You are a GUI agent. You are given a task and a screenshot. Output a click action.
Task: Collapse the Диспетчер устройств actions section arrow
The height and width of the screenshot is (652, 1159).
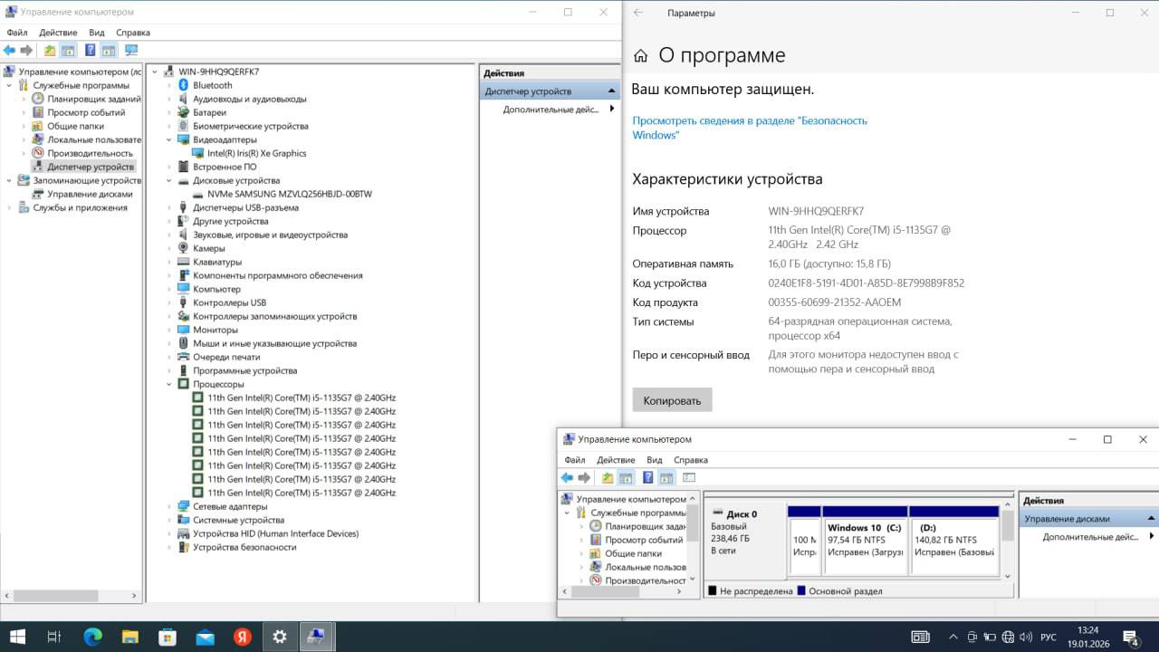[612, 91]
